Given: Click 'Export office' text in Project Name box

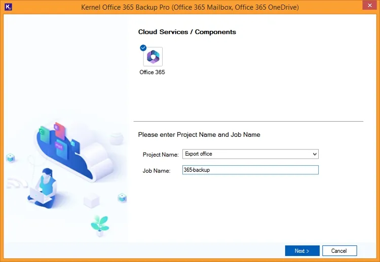Looking at the screenshot, I should point(199,154).
